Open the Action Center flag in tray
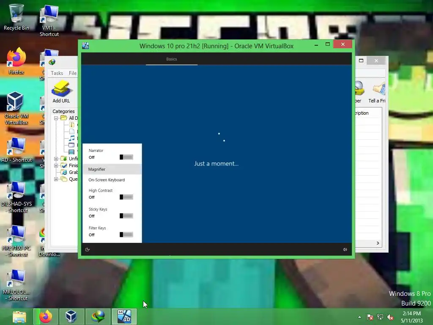 coord(370,317)
